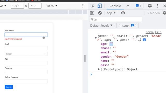The image size is (166, 93).
Task: Collapse the logged object triangle
Action: (x=96, y=38)
